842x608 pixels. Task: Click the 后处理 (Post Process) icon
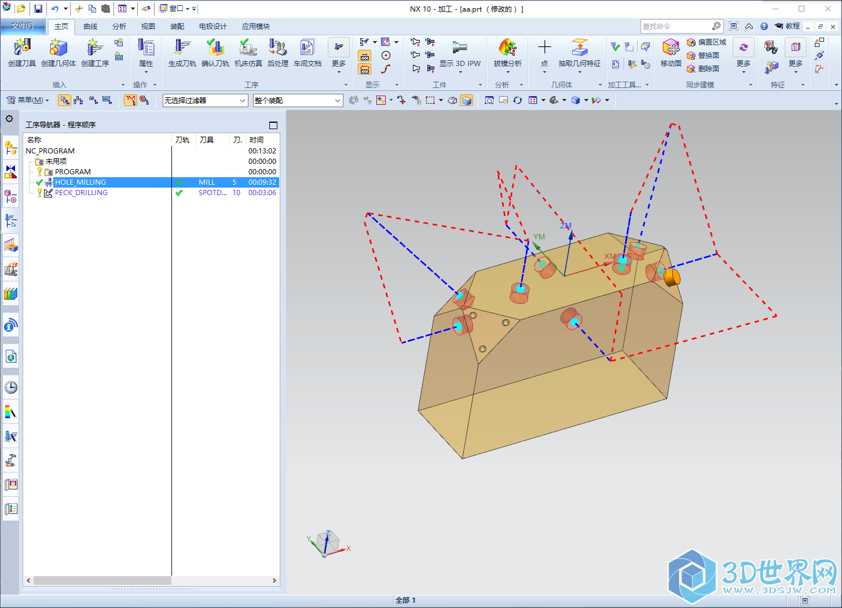point(277,47)
